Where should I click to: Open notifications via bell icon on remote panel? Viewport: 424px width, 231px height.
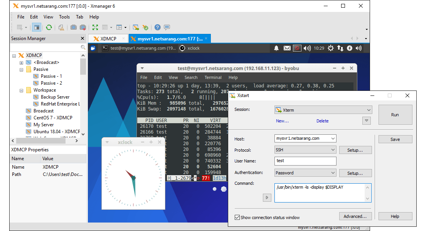(276, 48)
